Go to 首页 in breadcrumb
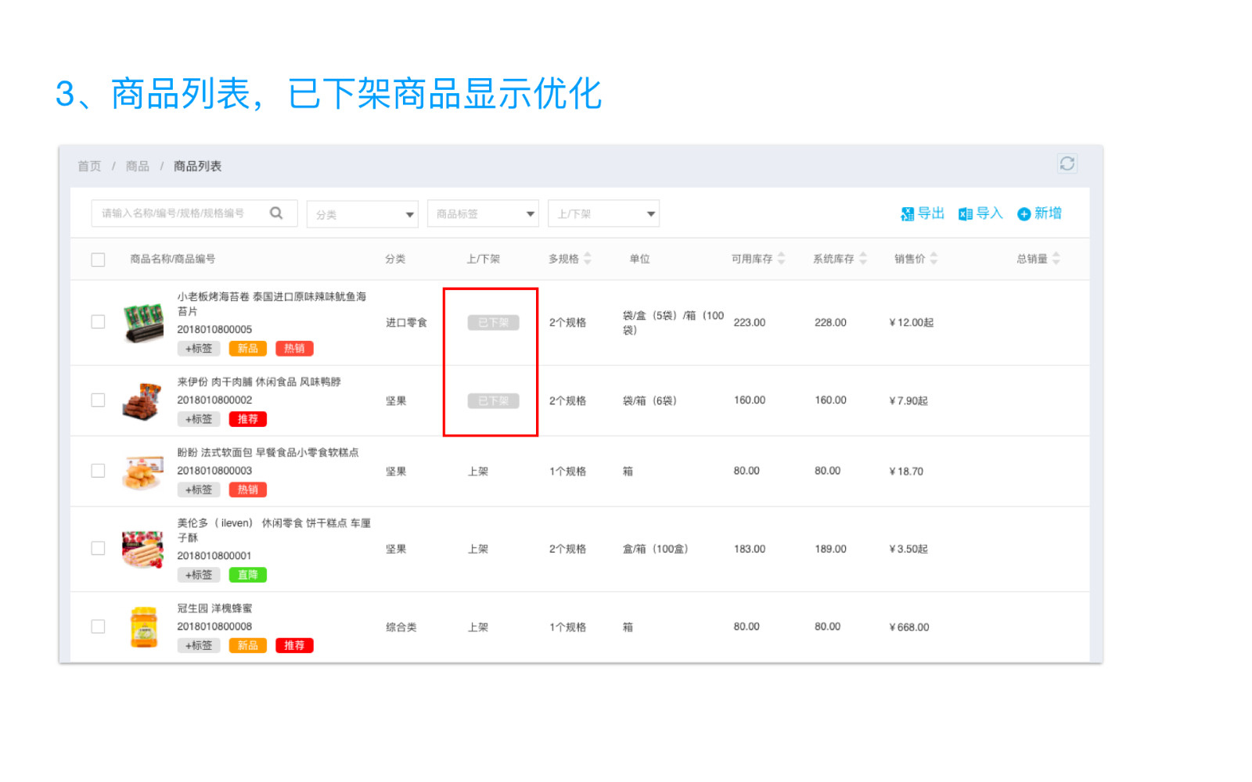The height and width of the screenshot is (782, 1252). (x=89, y=166)
